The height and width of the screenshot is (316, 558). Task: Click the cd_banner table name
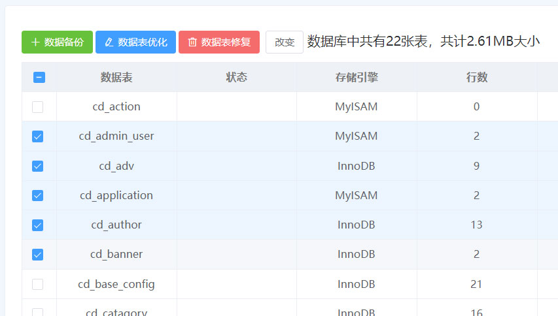116,255
